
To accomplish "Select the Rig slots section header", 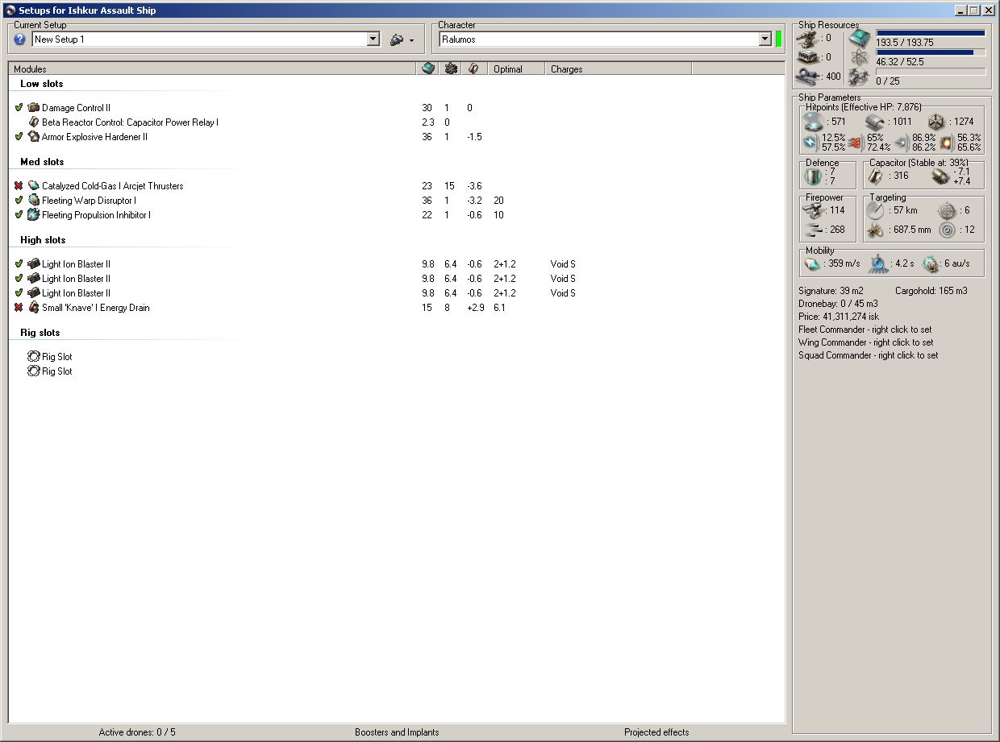I will click(40, 333).
